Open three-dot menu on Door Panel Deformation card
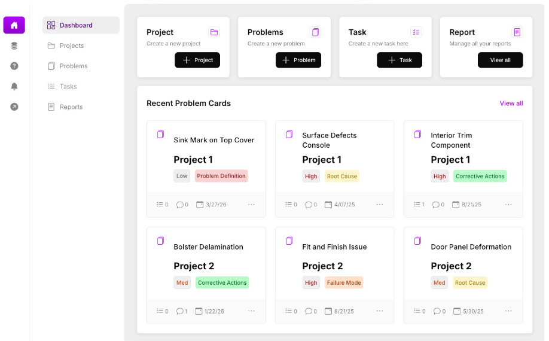 pyautogui.click(x=508, y=311)
